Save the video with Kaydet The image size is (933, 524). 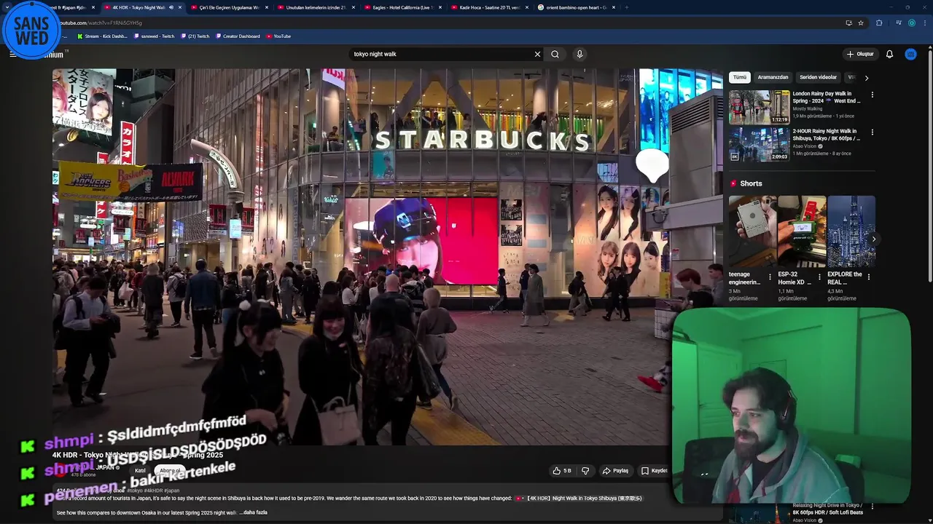pyautogui.click(x=654, y=471)
